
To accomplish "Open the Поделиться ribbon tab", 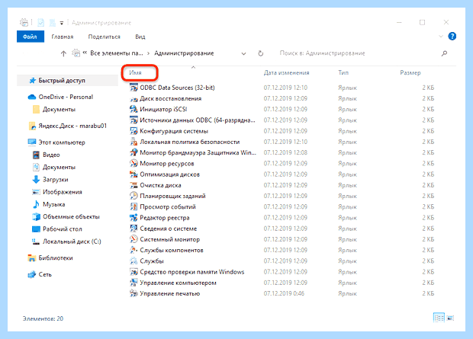I will point(104,37).
